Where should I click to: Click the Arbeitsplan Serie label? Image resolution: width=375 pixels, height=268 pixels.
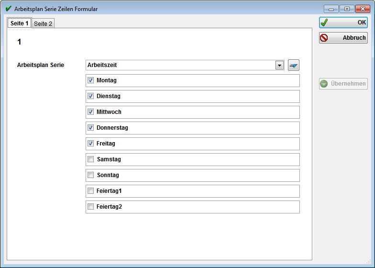(x=40, y=65)
